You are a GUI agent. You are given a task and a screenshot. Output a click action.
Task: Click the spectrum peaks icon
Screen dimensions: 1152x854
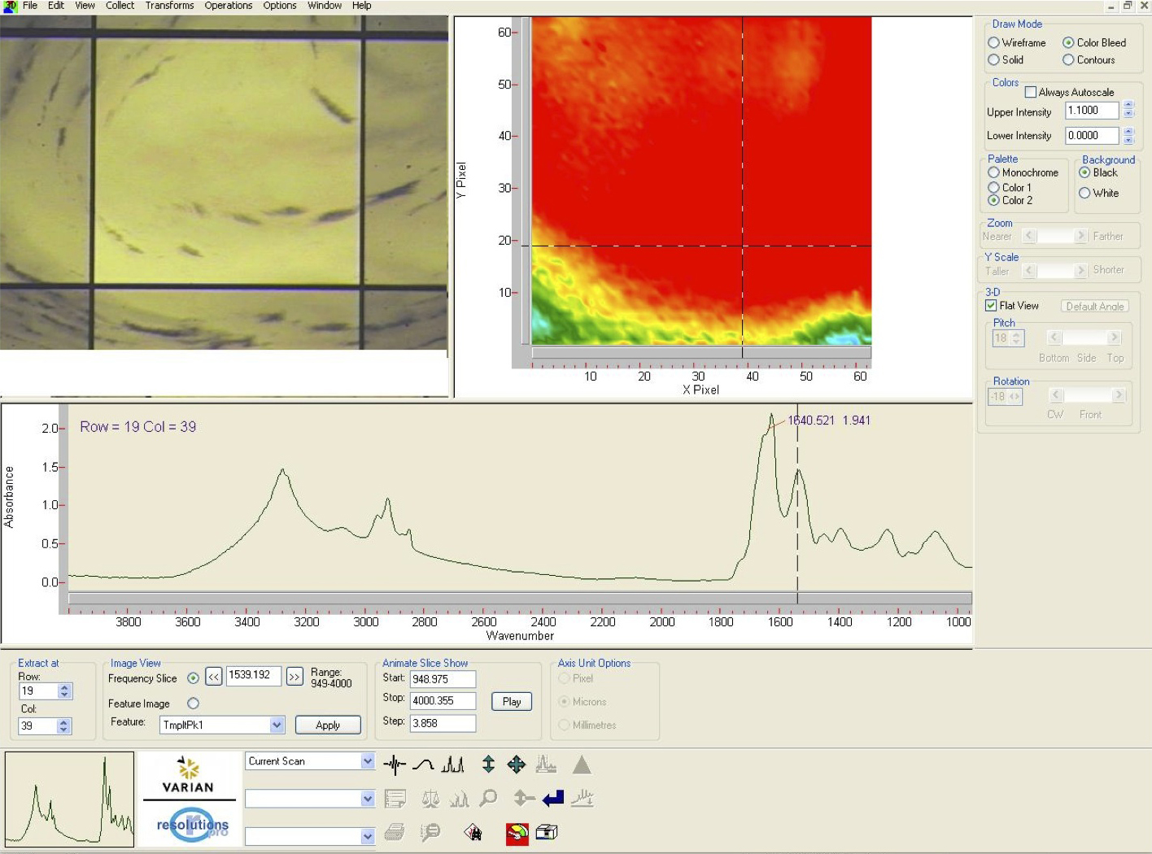[x=452, y=765]
